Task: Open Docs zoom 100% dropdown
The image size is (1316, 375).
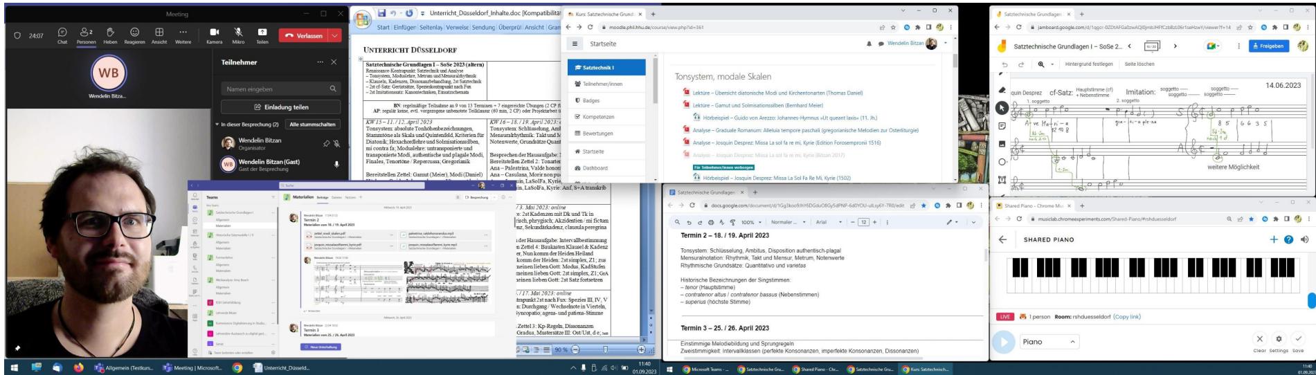Action: tap(750, 222)
